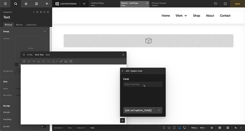Viewport: 245px width, 131px height.
Task: Open Inspector settings gear icon
Action: click(48, 12)
